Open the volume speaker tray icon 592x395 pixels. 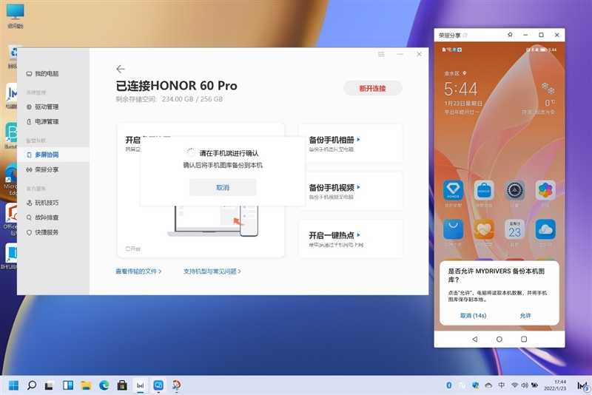pyautogui.click(x=525, y=385)
